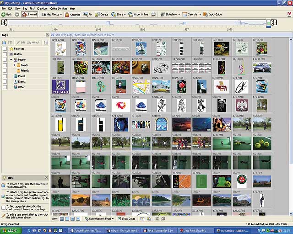This screenshot has width=293, height=234.
Task: Open the Tag menu
Action: point(25,9)
